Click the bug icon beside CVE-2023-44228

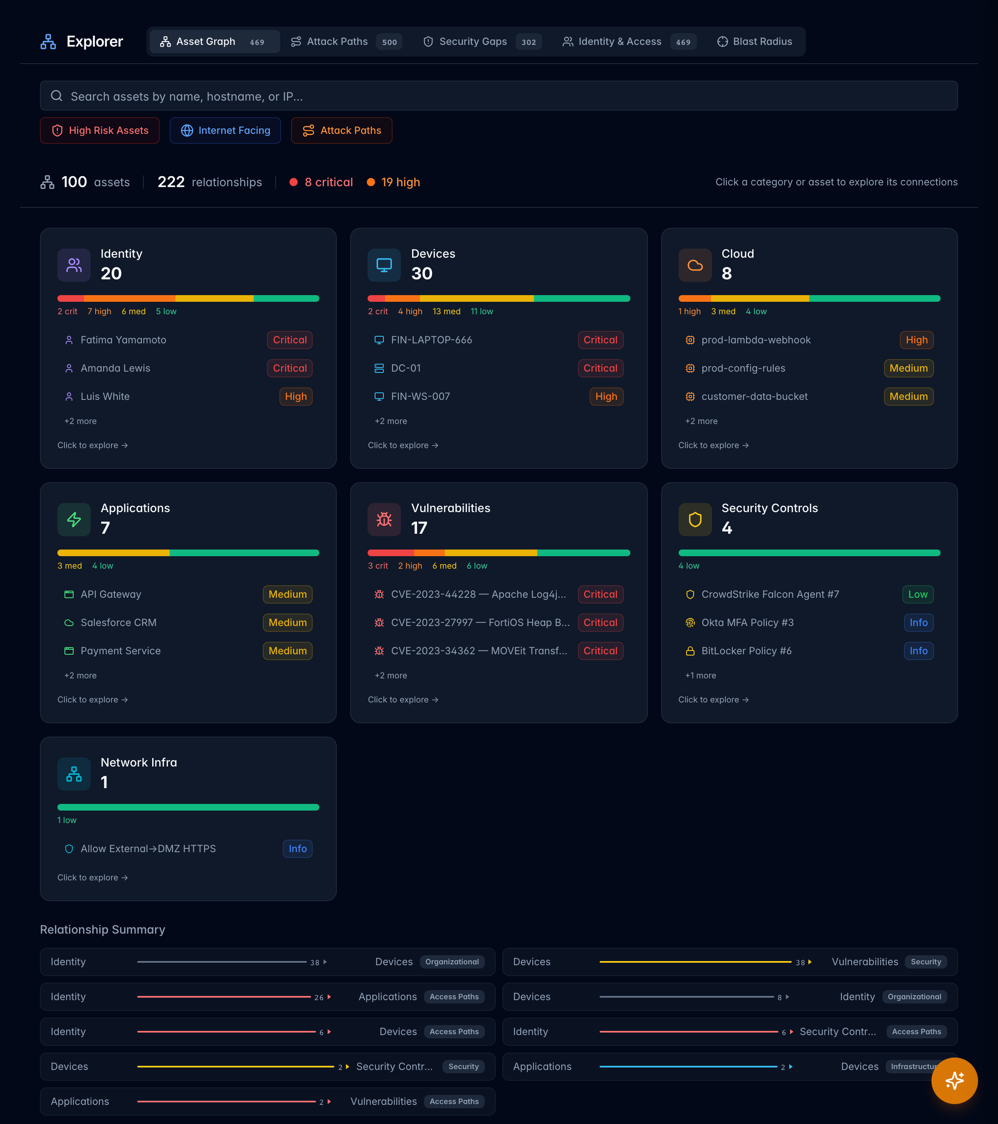tap(379, 594)
